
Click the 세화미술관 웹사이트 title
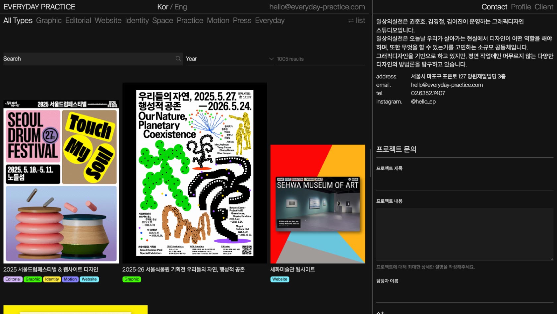(x=292, y=270)
